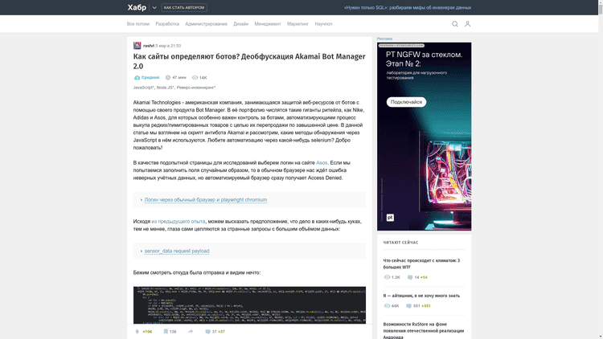Click the article title about Akamai Bot Manager
The width and height of the screenshot is (603, 339).
click(249, 61)
